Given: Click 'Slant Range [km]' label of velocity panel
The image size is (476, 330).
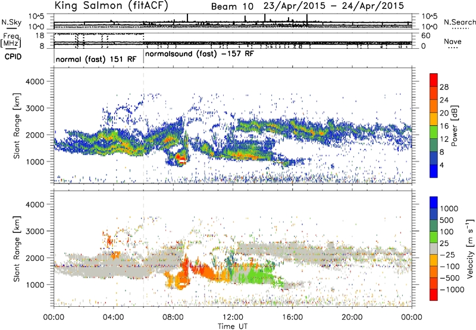Looking at the screenshot, I should coord(17,249).
